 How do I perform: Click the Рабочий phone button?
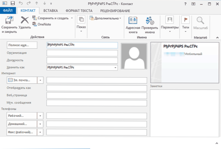click(x=22, y=116)
